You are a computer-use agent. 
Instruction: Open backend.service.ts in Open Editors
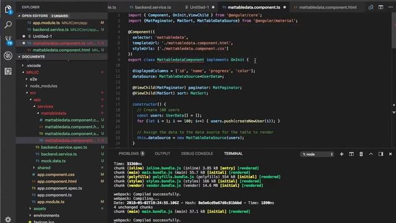tap(62, 30)
